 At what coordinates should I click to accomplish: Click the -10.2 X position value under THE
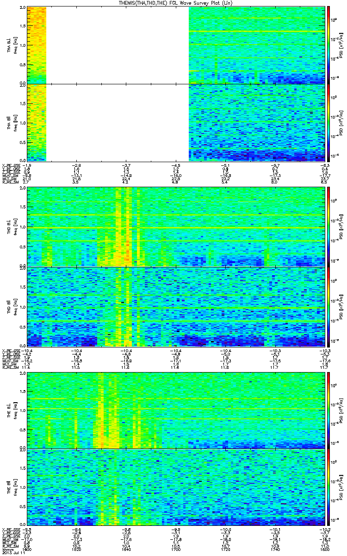click(x=324, y=530)
